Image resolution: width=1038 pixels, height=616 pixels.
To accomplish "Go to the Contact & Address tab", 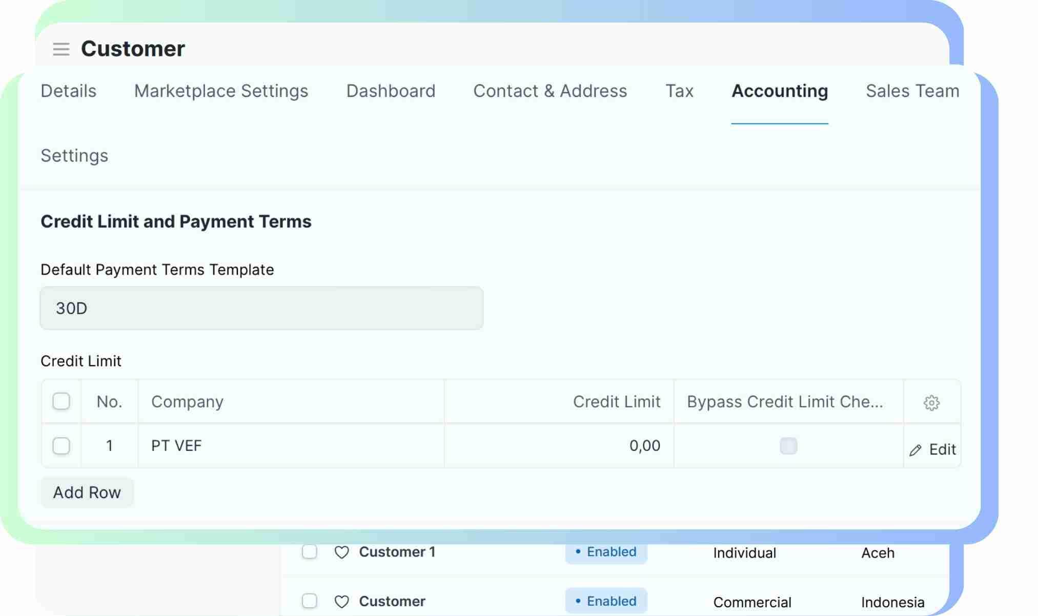I will click(x=549, y=91).
